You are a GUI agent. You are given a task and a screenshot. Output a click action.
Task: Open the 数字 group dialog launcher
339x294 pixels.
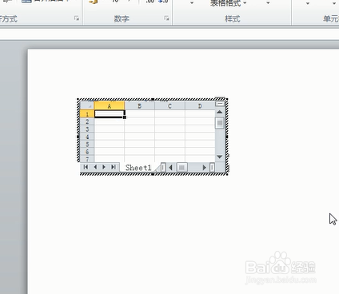click(x=166, y=18)
